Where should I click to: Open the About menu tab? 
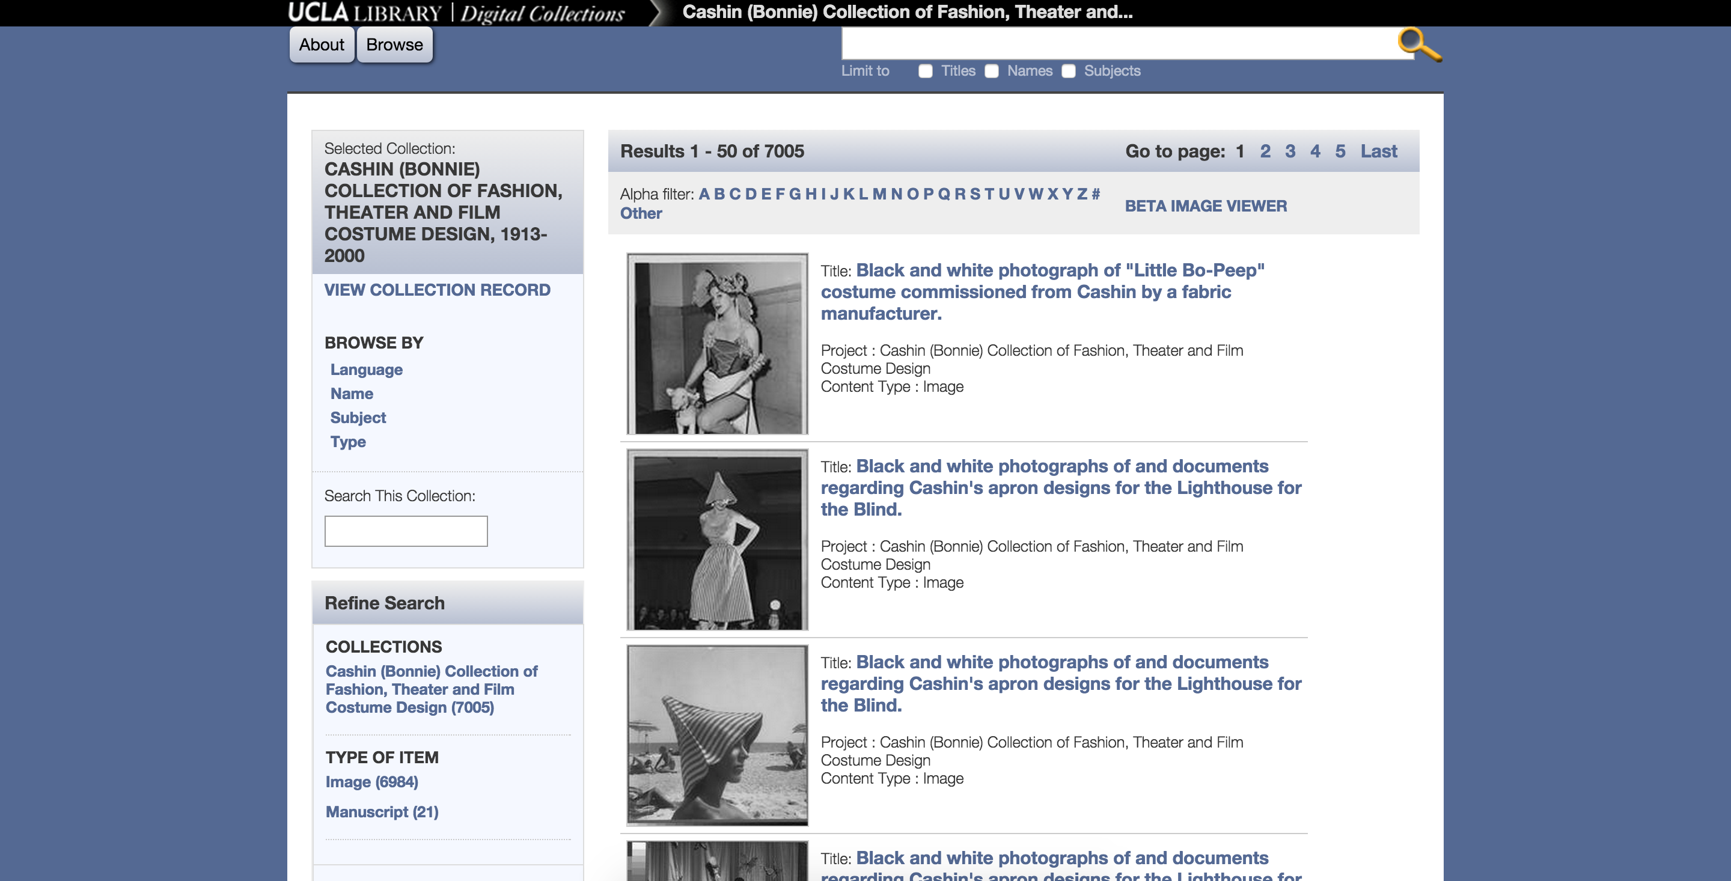321,45
